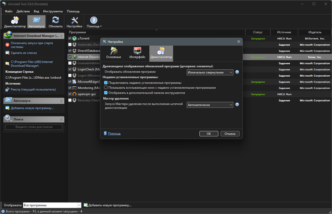Screen dimensions: 332x214
Task: Click the Помощь question-mark toolbar icon
Action: coord(94,20)
